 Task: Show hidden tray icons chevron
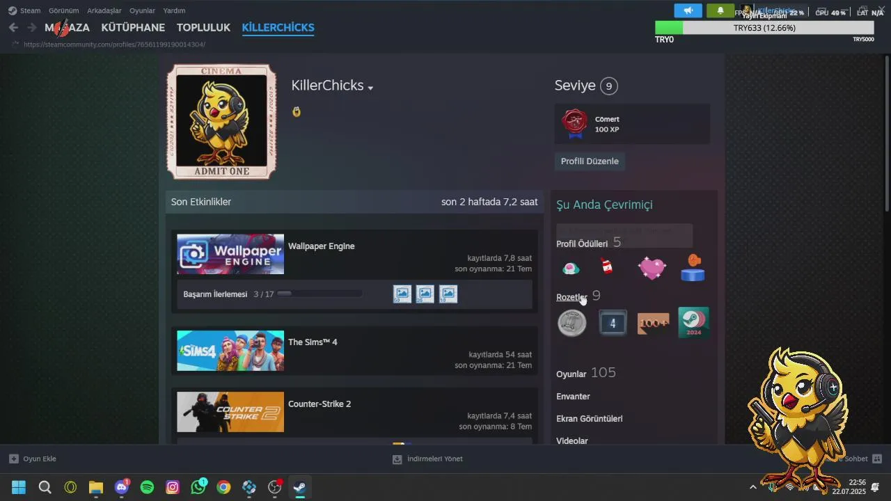click(752, 487)
